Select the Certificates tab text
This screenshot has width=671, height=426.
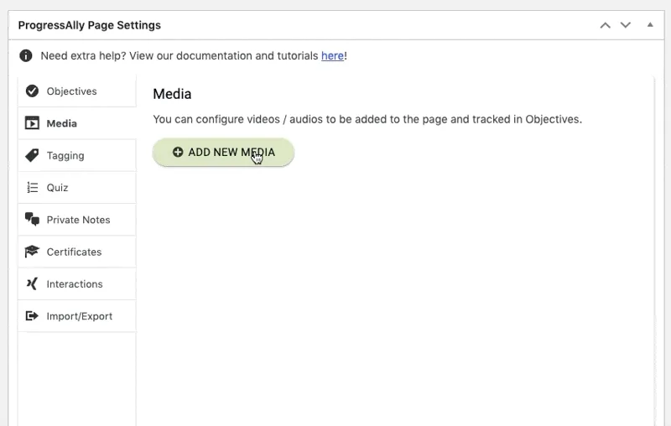tap(74, 252)
